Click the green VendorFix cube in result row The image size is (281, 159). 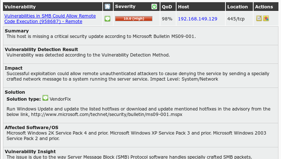[x=107, y=19]
